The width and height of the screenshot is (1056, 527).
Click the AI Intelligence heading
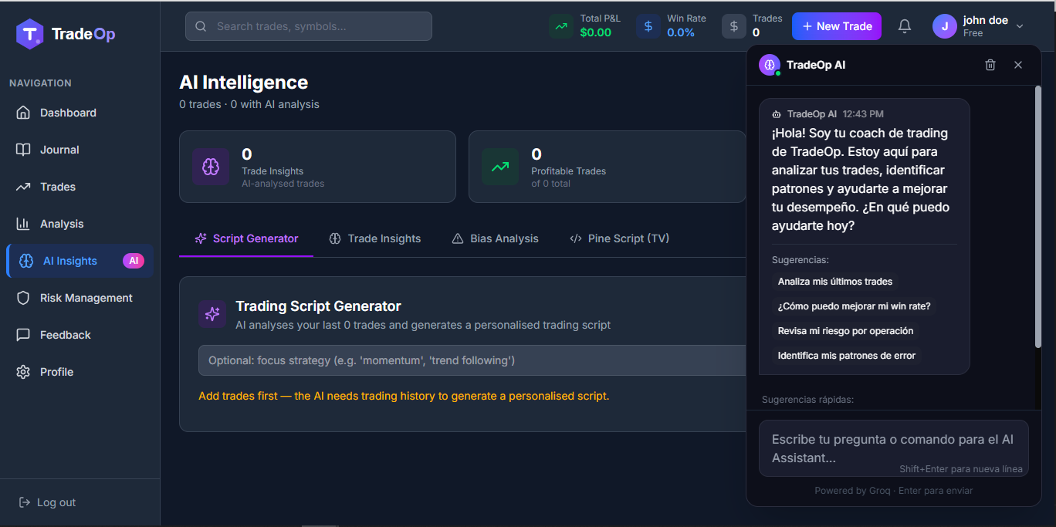click(243, 83)
